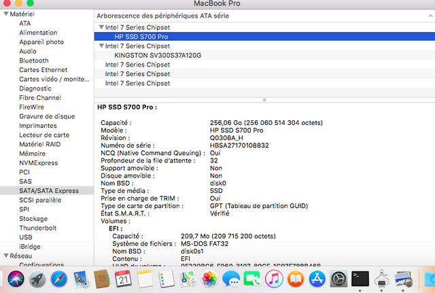Select PCI in the sidebar
Screen dimensions: 435x293
(24, 172)
